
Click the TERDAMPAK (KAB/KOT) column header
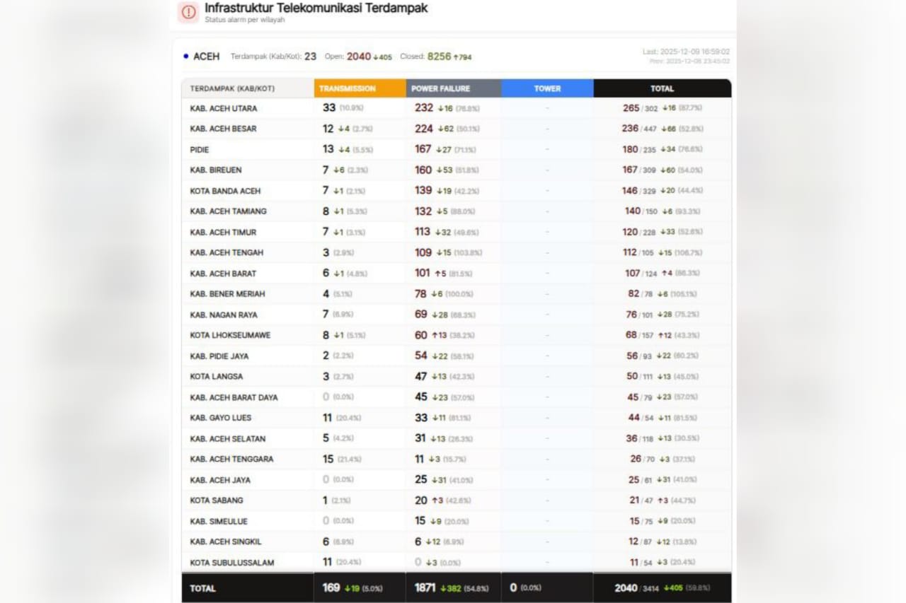[x=232, y=89]
